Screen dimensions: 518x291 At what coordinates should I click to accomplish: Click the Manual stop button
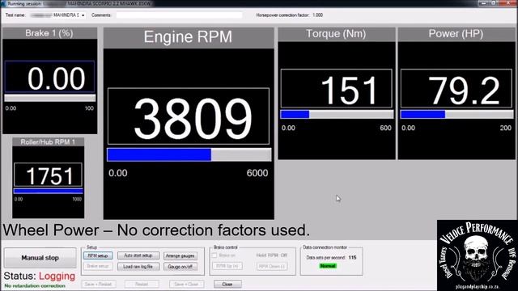point(40,258)
